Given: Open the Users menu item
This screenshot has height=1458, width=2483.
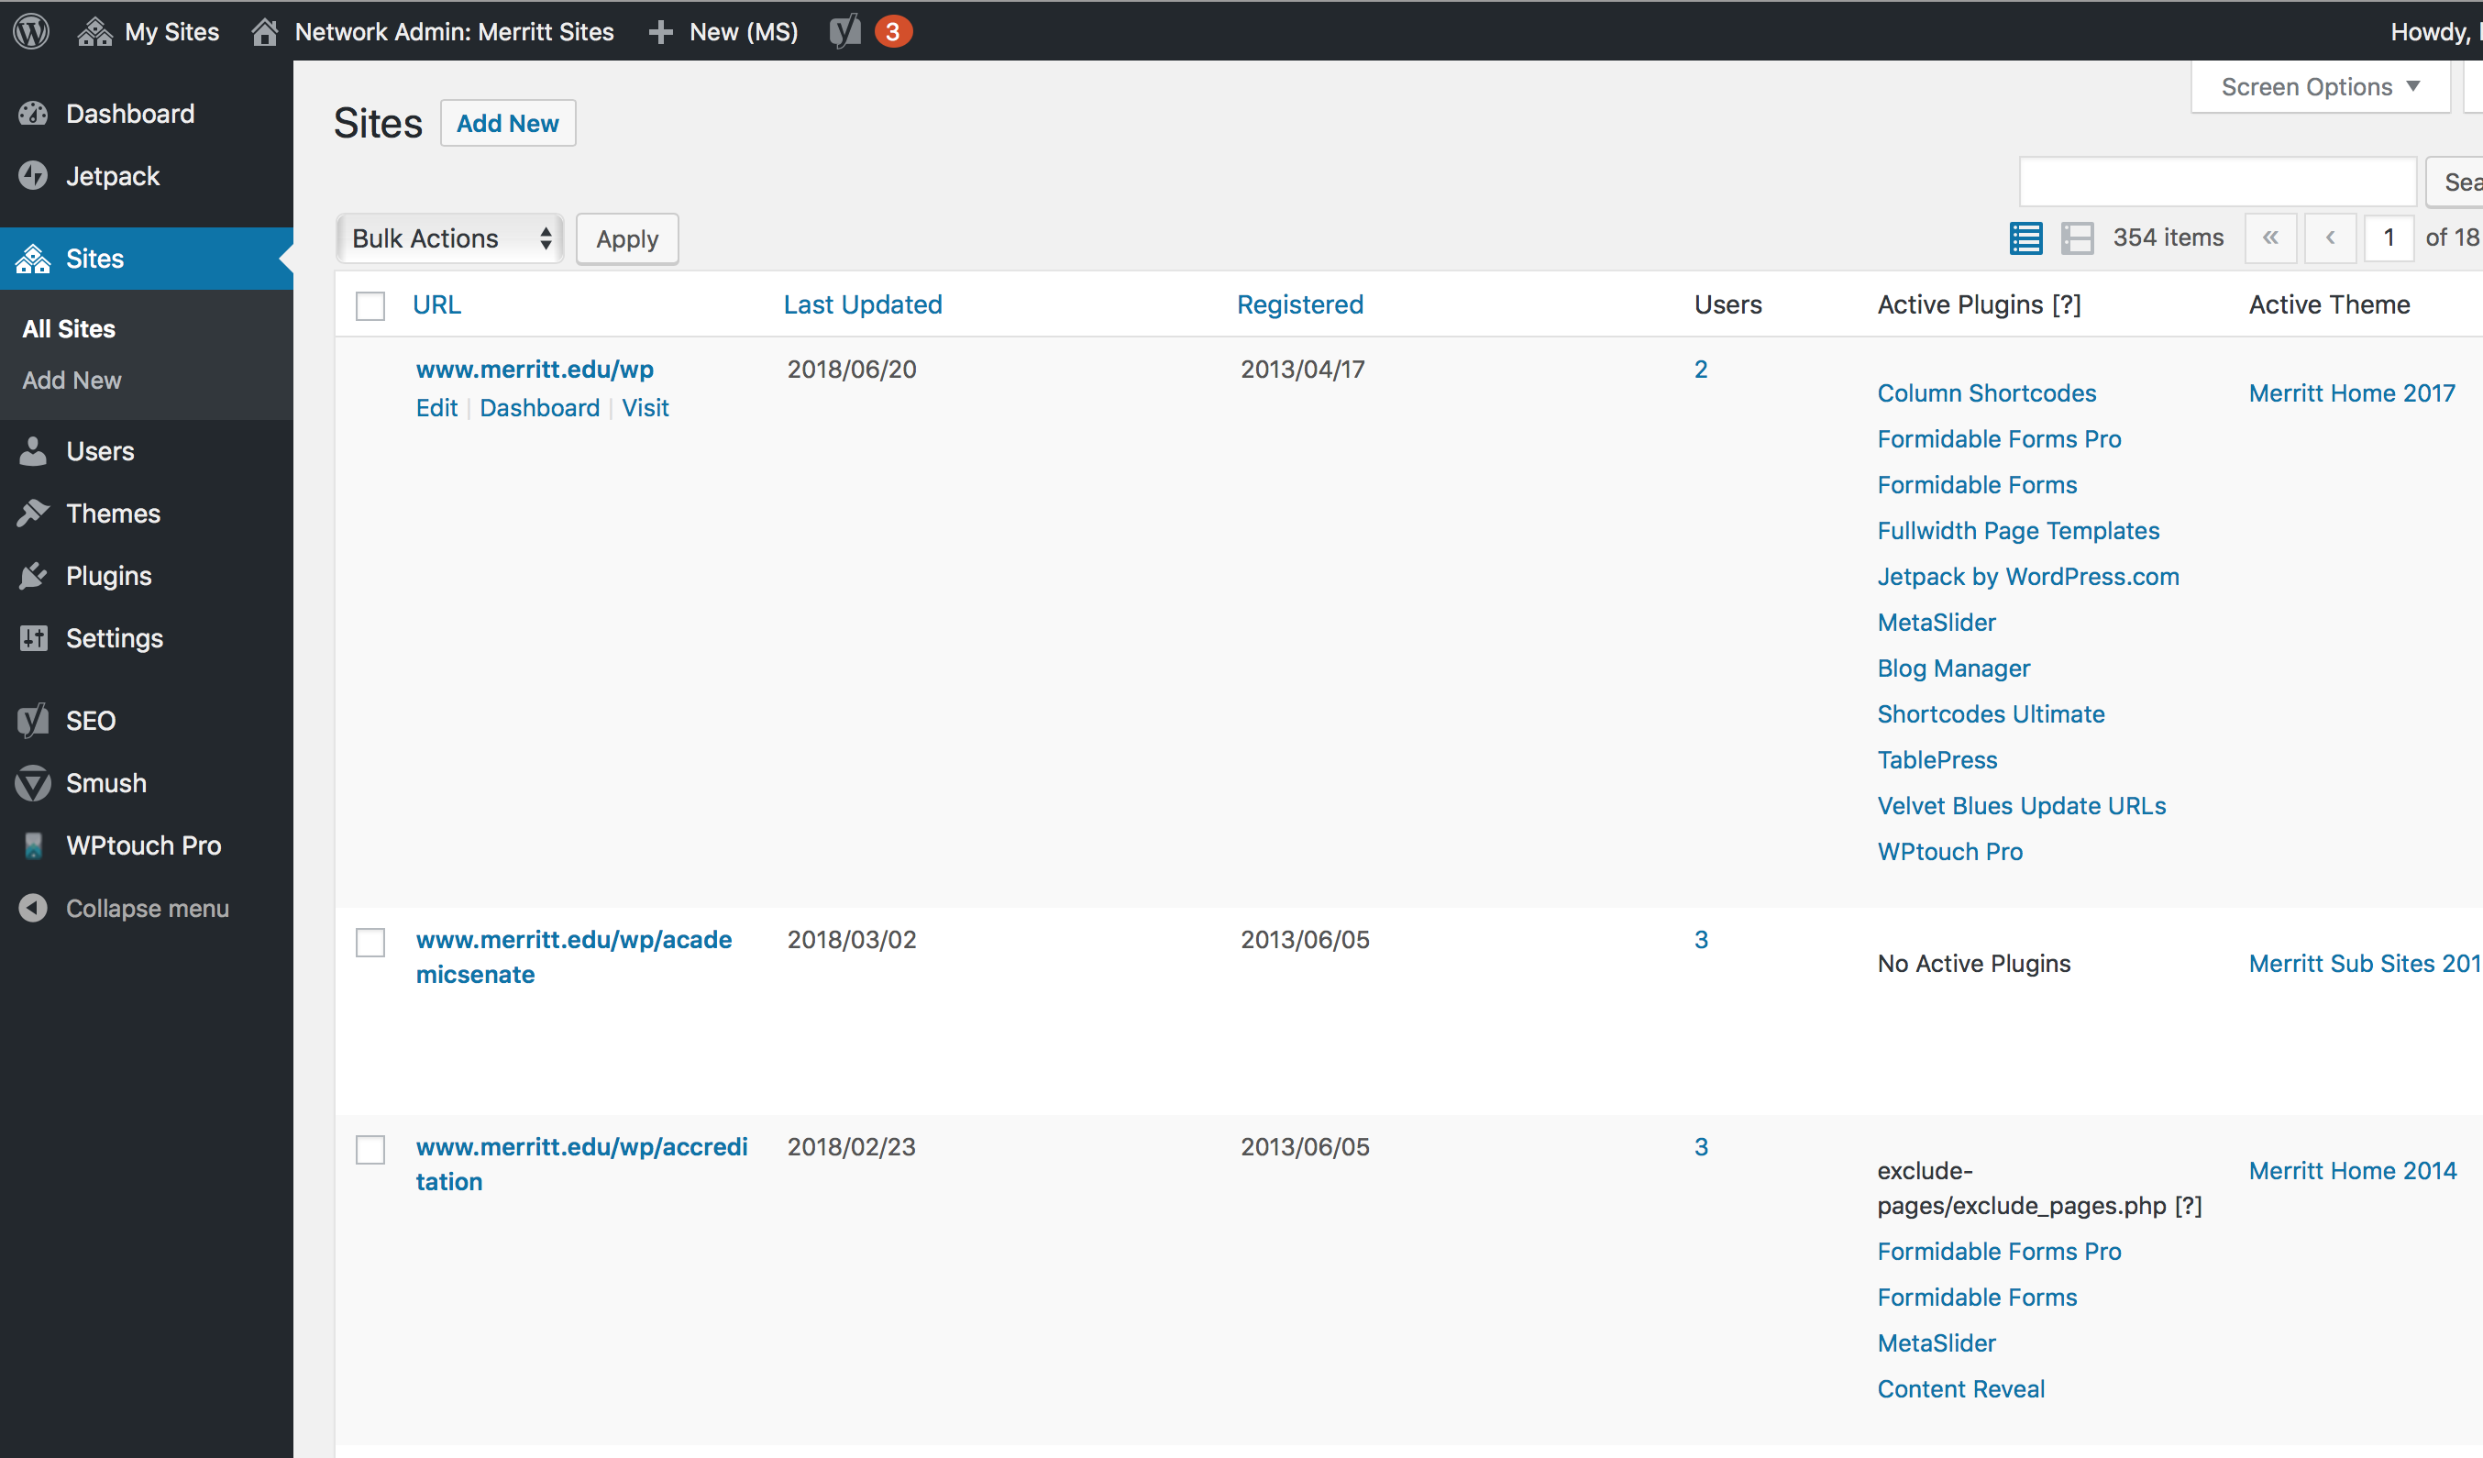Looking at the screenshot, I should (147, 451).
